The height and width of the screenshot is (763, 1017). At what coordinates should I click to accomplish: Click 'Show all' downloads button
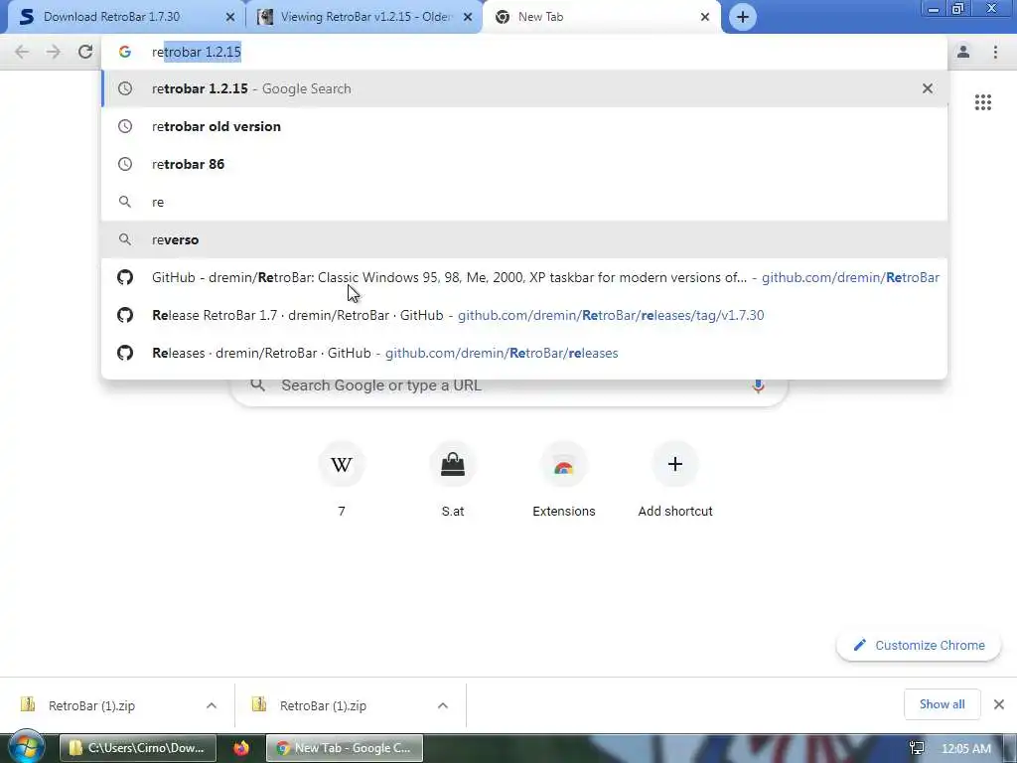[942, 704]
